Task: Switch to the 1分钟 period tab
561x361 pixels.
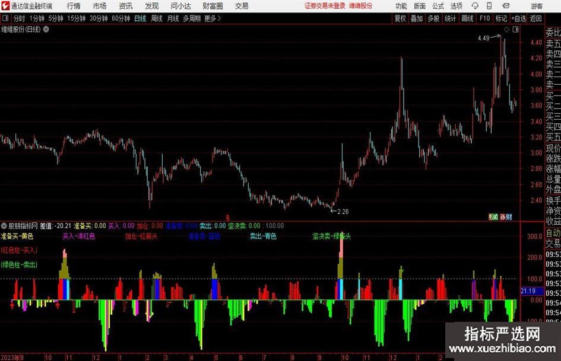Action: point(37,18)
